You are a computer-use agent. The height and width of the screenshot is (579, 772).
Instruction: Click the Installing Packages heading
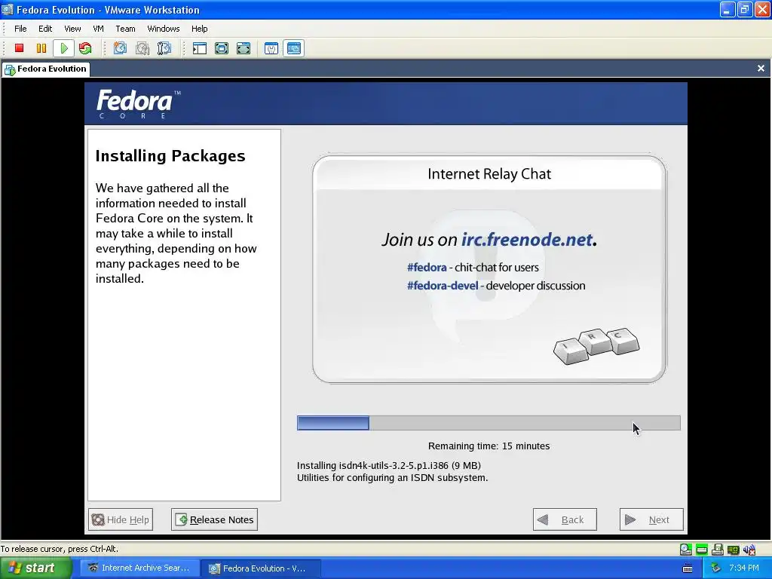click(170, 156)
